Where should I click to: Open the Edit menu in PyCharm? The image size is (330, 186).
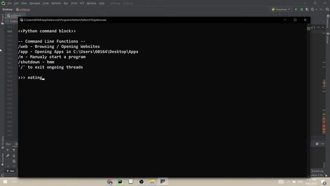tap(16, 3)
